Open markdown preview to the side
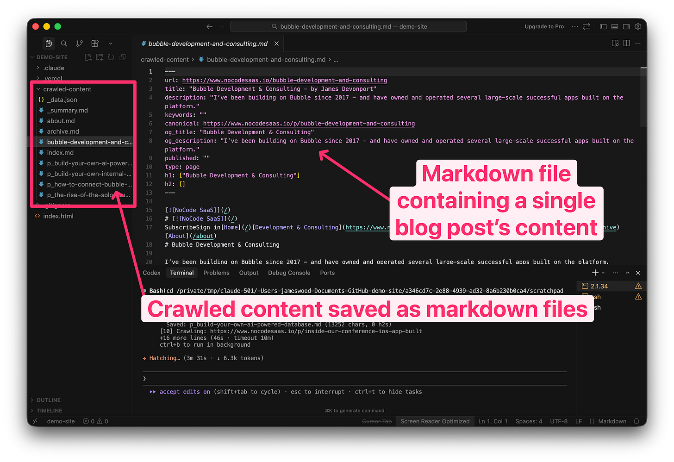Viewport: 674px width, 462px height. [615, 43]
